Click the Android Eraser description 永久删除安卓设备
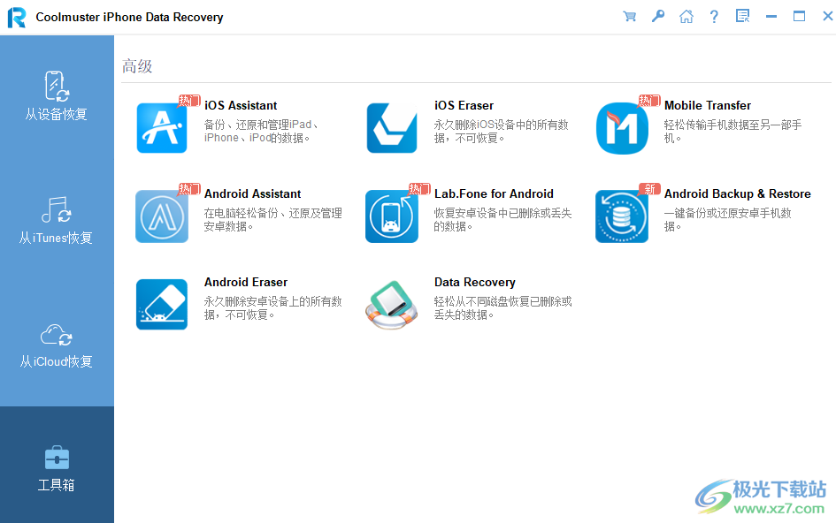836x523 pixels. click(273, 307)
